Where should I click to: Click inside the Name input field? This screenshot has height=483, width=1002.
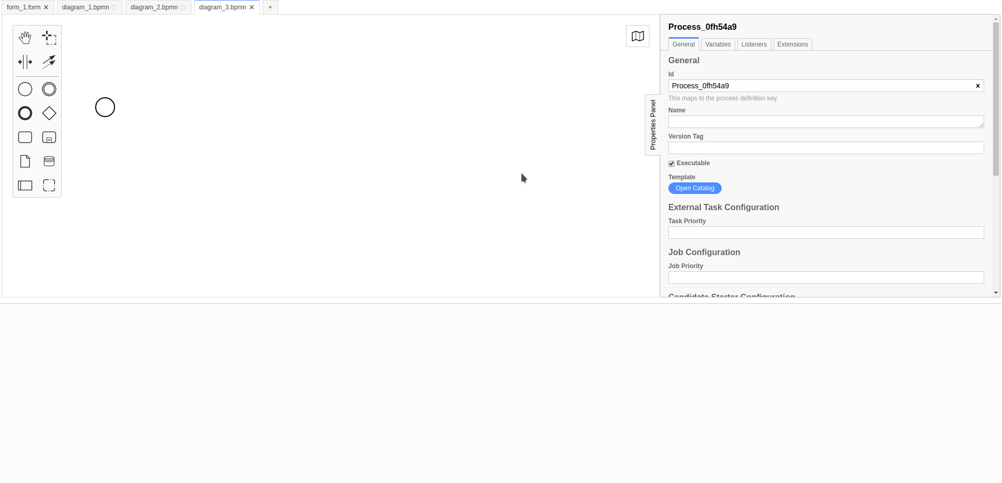click(825, 121)
